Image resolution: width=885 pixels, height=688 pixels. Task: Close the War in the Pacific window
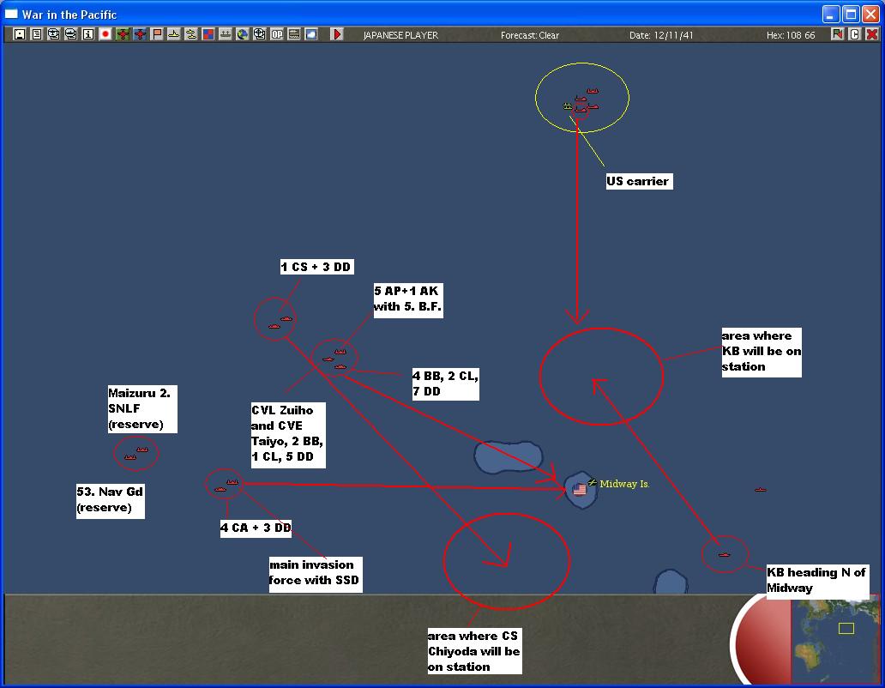871,14
